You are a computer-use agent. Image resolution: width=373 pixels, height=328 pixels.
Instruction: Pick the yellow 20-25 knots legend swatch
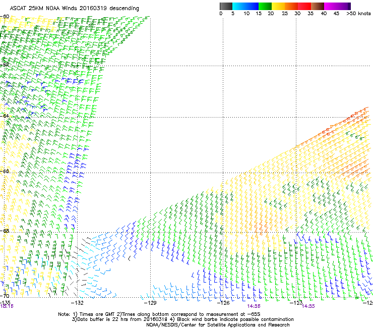[278, 6]
